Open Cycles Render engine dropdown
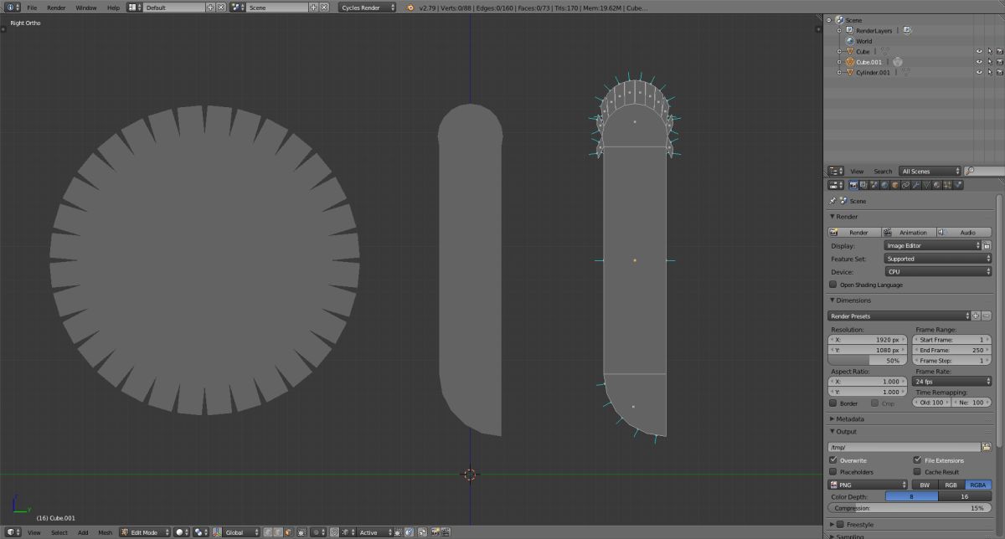This screenshot has width=1005, height=539. (367, 8)
